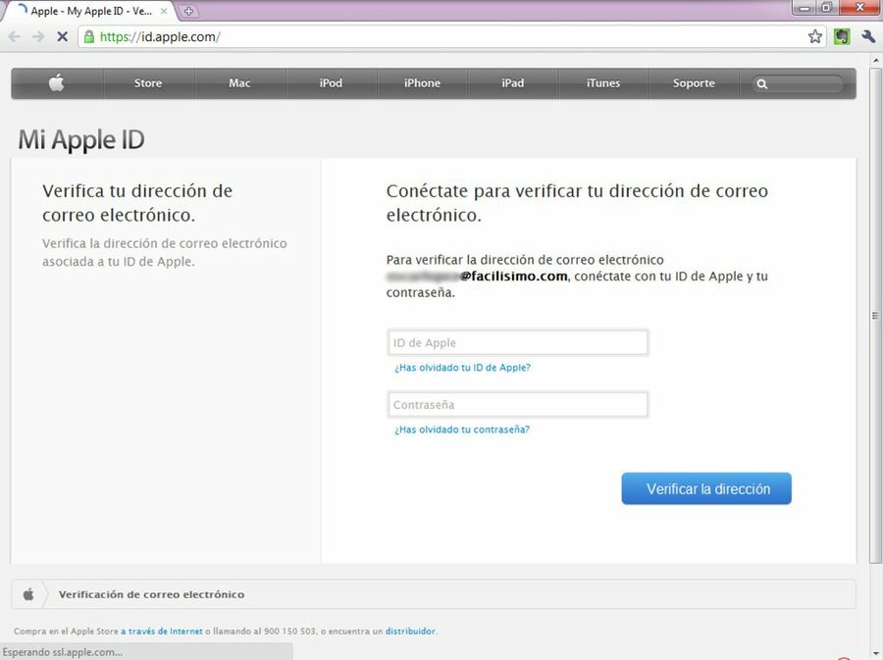Open the forgotten Apple ID help link
This screenshot has height=660, width=883.
tap(461, 367)
